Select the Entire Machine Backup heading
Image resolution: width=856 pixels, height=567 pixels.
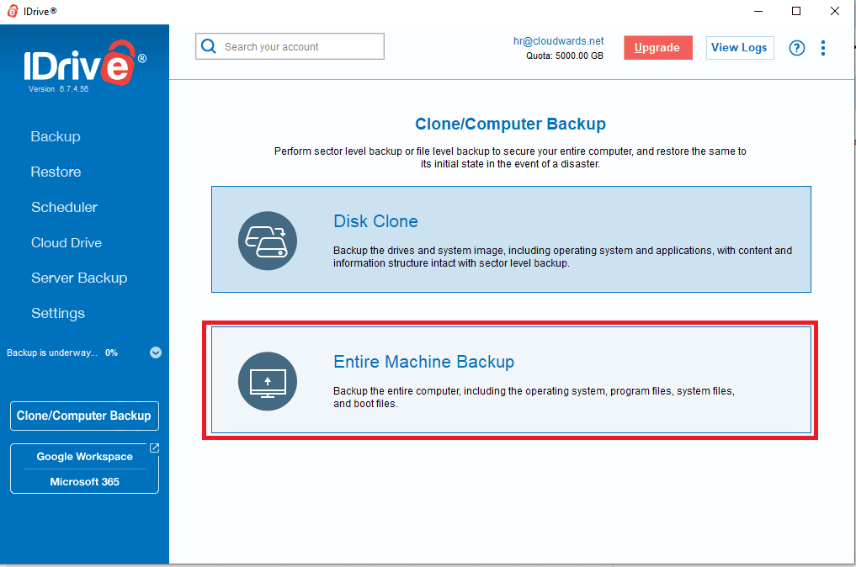[423, 361]
